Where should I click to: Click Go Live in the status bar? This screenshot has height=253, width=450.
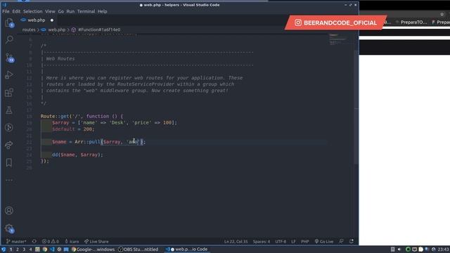[x=324, y=242]
